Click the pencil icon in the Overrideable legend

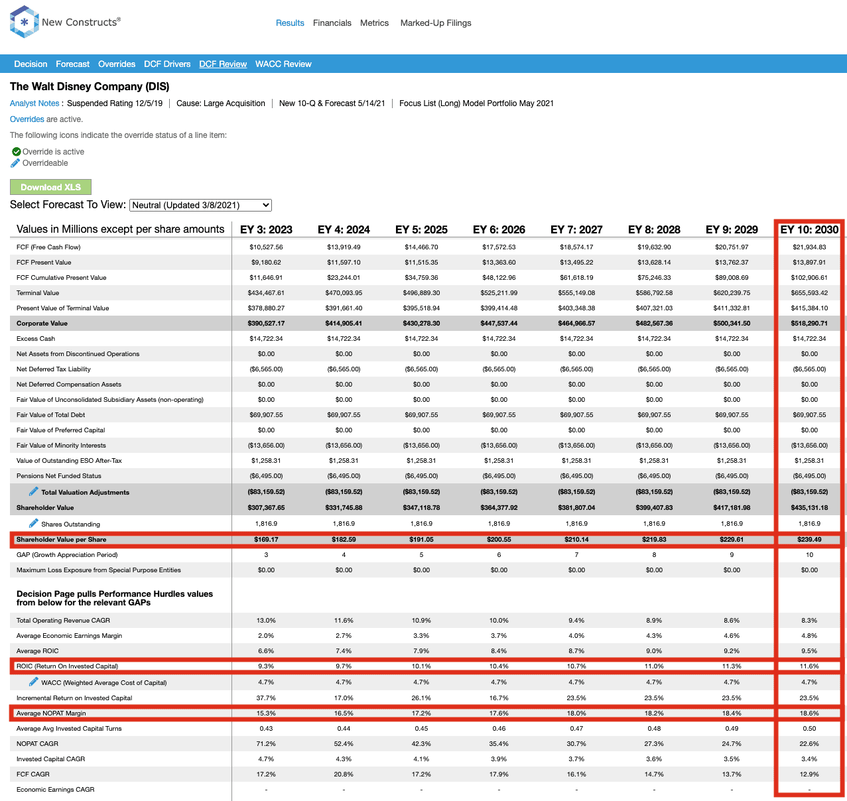click(15, 163)
